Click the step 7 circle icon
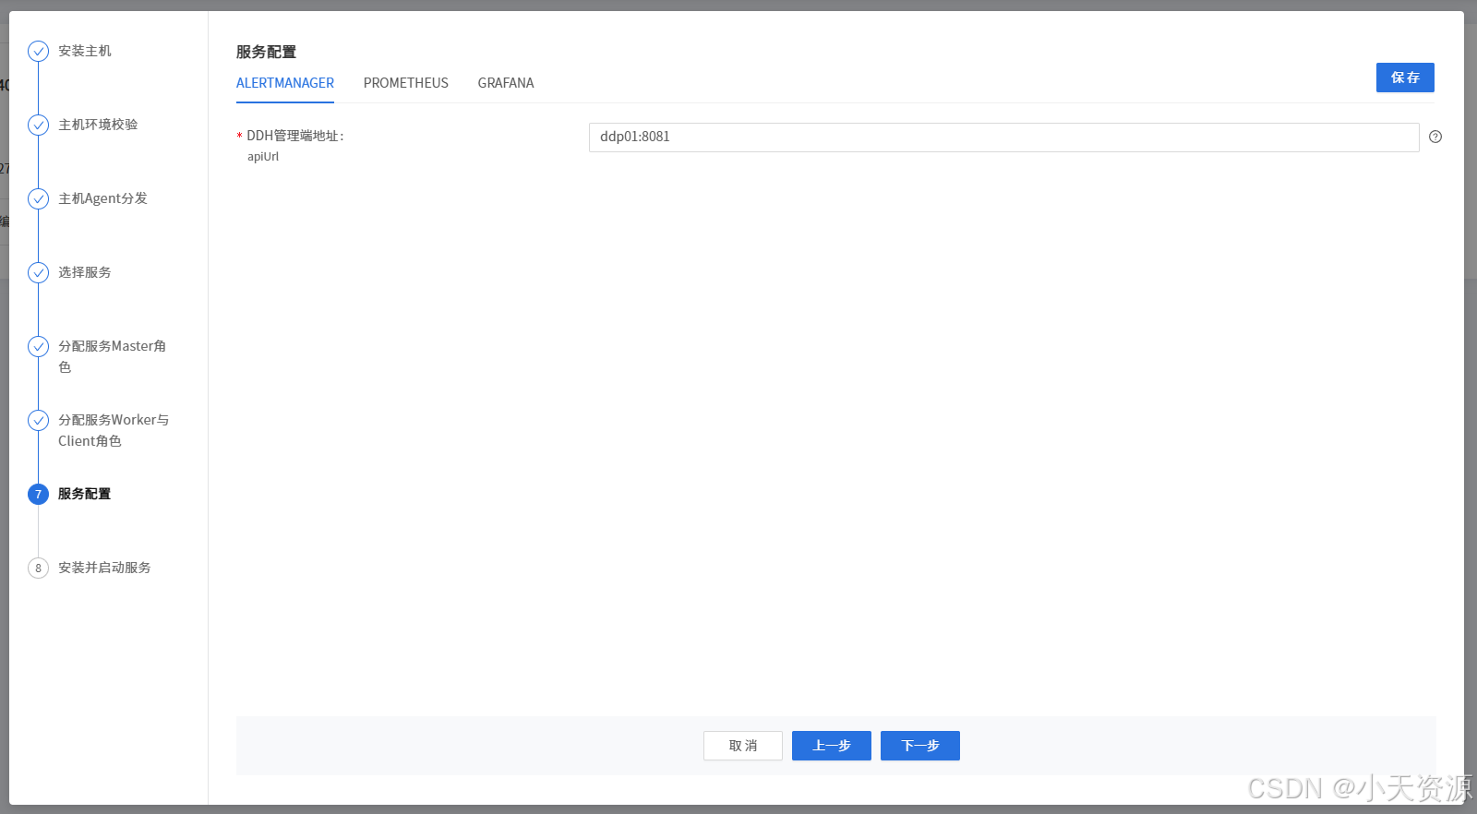This screenshot has width=1477, height=814. coord(38,494)
